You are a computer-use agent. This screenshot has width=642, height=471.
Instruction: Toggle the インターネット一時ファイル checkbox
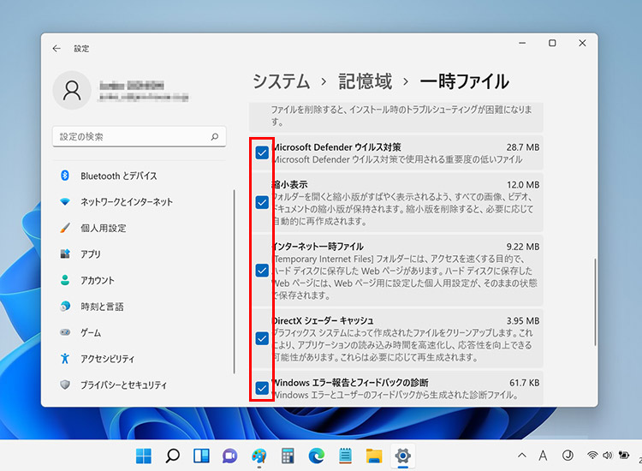pyautogui.click(x=262, y=270)
